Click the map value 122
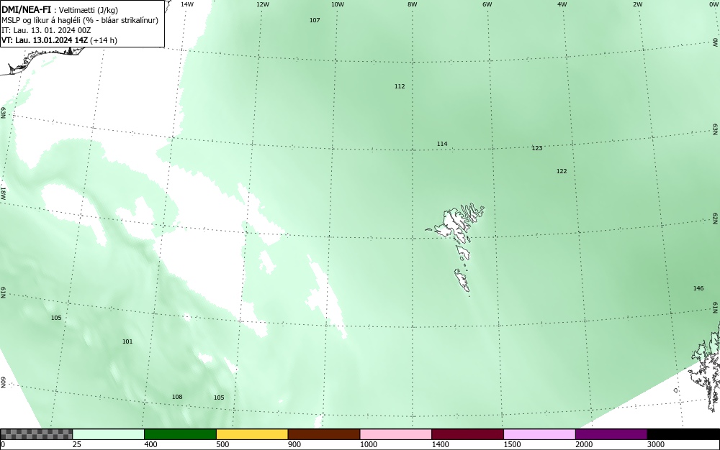The width and height of the screenshot is (720, 450). [x=561, y=171]
